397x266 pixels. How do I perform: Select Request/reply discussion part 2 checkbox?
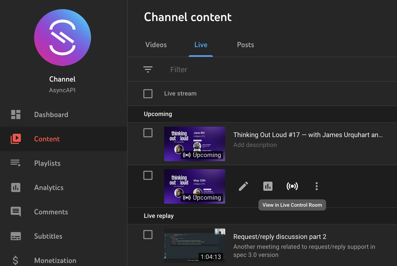point(148,235)
